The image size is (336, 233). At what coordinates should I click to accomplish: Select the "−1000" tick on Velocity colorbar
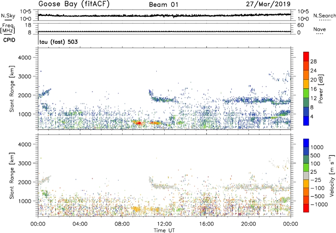click(319, 204)
